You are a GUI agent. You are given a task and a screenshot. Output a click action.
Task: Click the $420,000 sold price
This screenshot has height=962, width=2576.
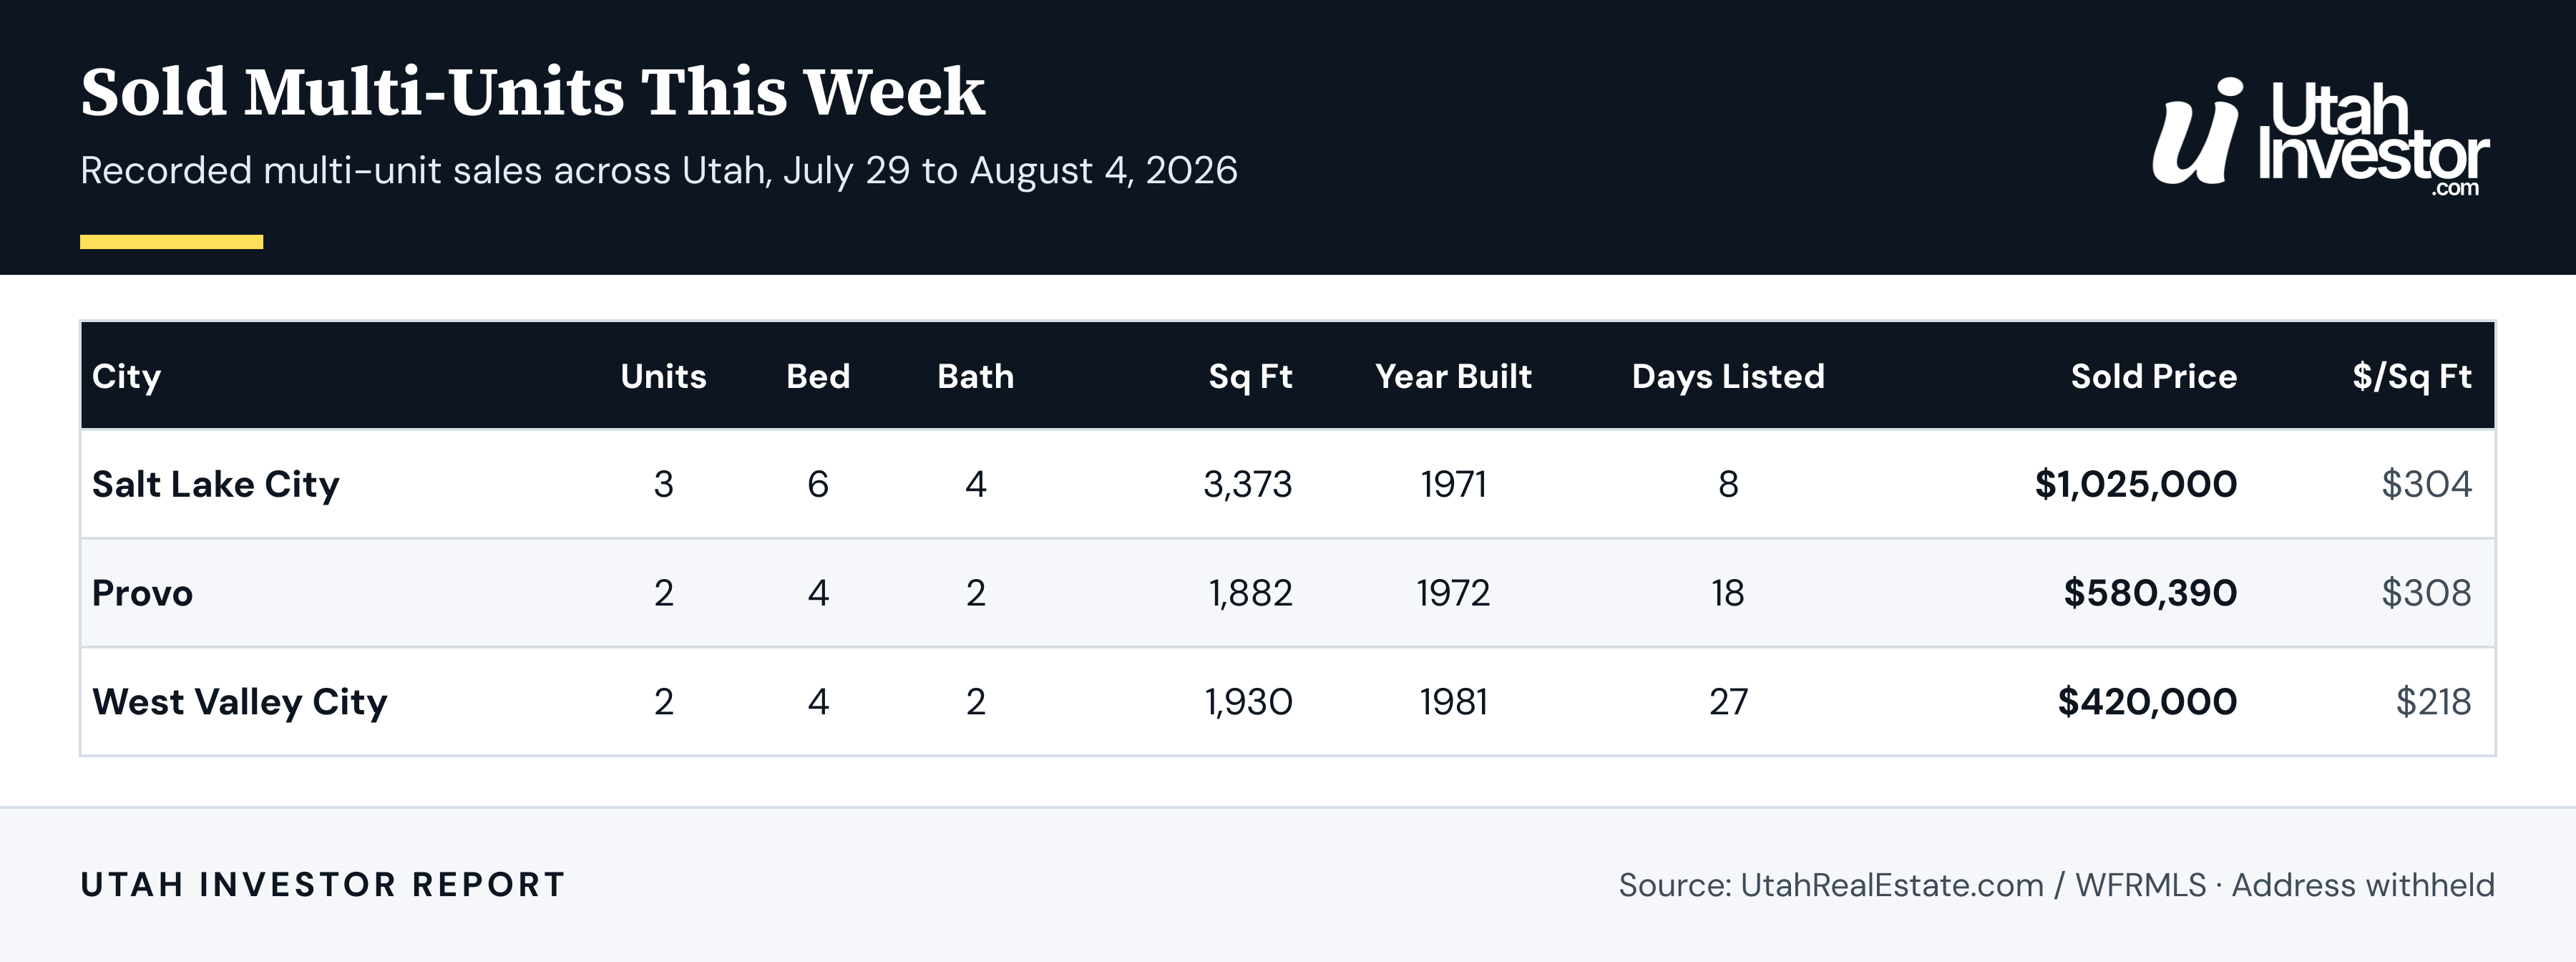pyautogui.click(x=2147, y=702)
